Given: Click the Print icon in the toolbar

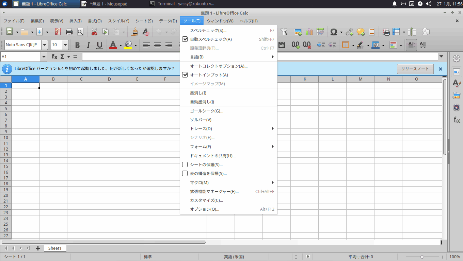Looking at the screenshot, I should coord(69,32).
